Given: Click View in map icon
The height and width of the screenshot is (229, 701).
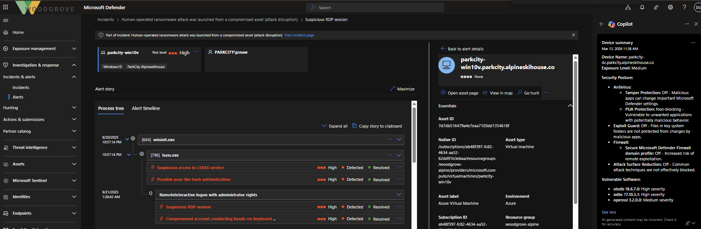Looking at the screenshot, I should 485,93.
